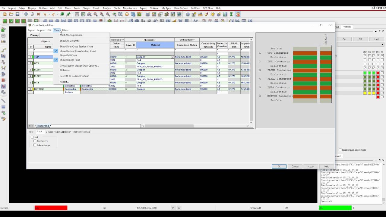Select the Add Text tool in left sidebar

4,113
